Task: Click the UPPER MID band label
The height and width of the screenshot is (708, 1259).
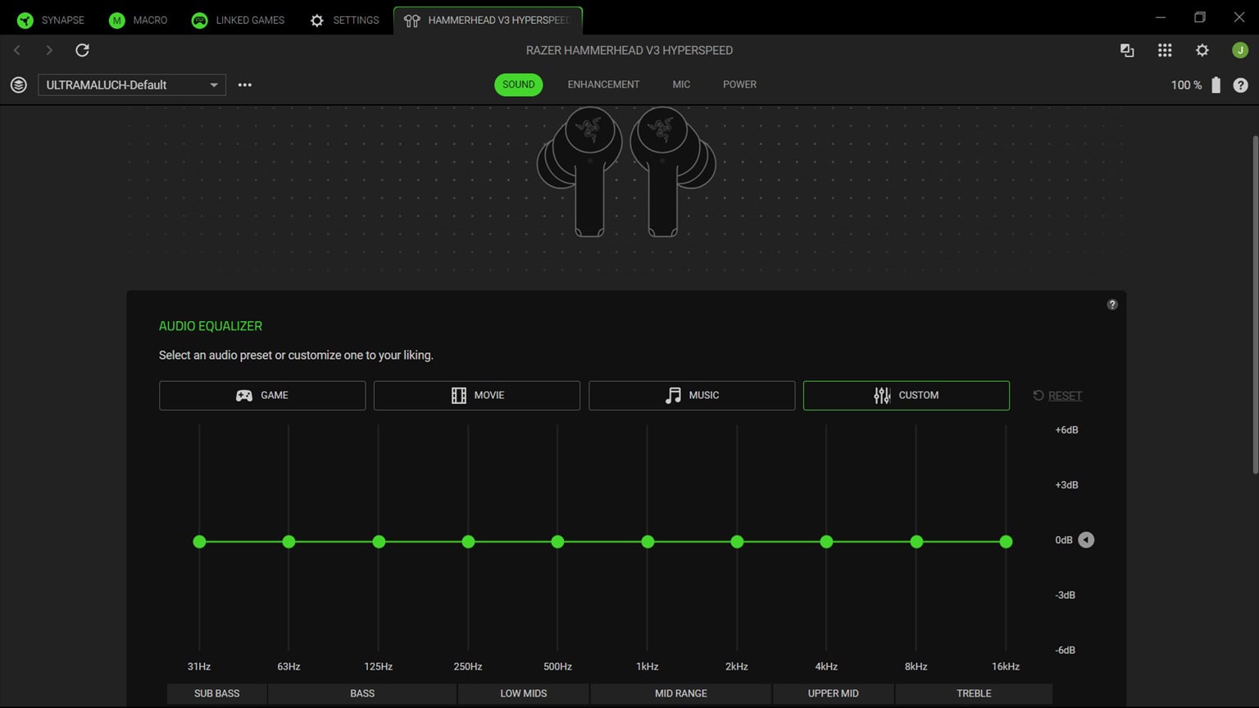Action: pos(834,693)
